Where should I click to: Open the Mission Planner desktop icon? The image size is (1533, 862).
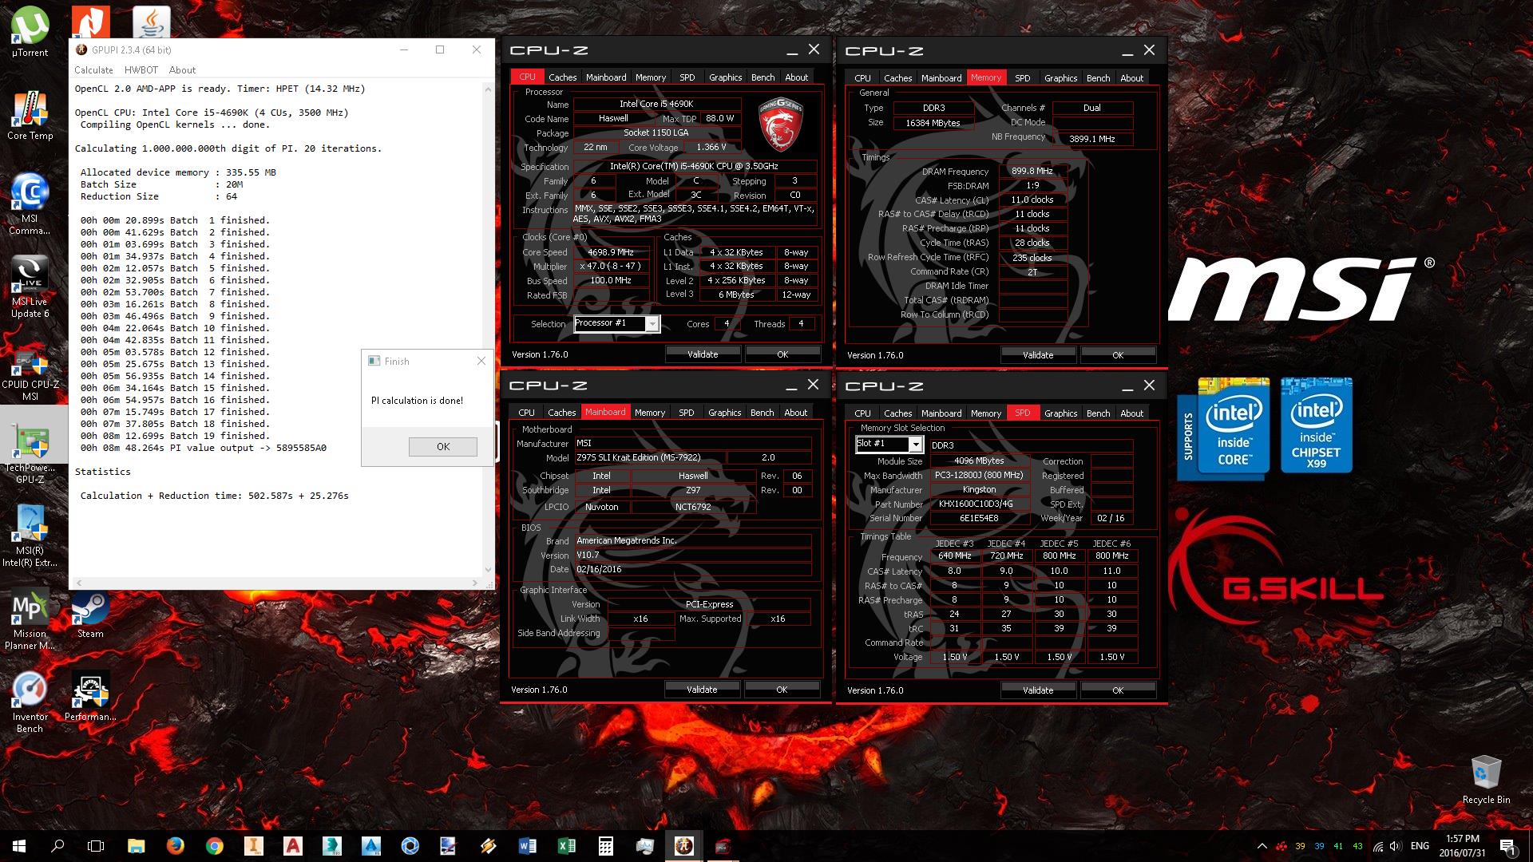tap(30, 619)
